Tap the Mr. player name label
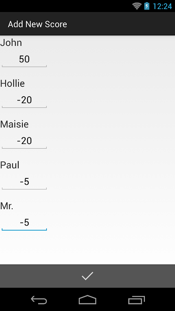The height and width of the screenshot is (311, 175). (7, 206)
